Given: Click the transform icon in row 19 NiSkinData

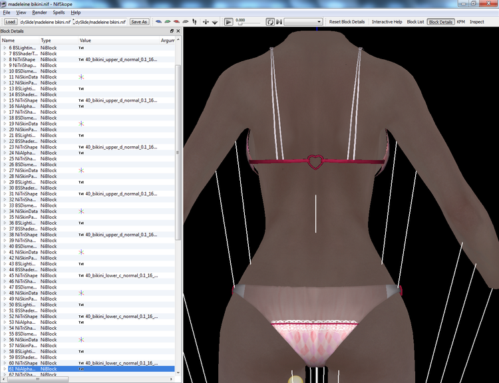Looking at the screenshot, I should click(81, 124).
